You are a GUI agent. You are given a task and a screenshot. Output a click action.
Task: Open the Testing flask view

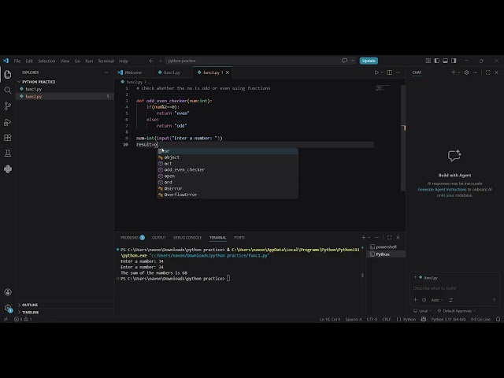[8, 154]
